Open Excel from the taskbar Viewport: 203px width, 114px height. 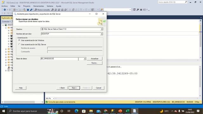128,111
